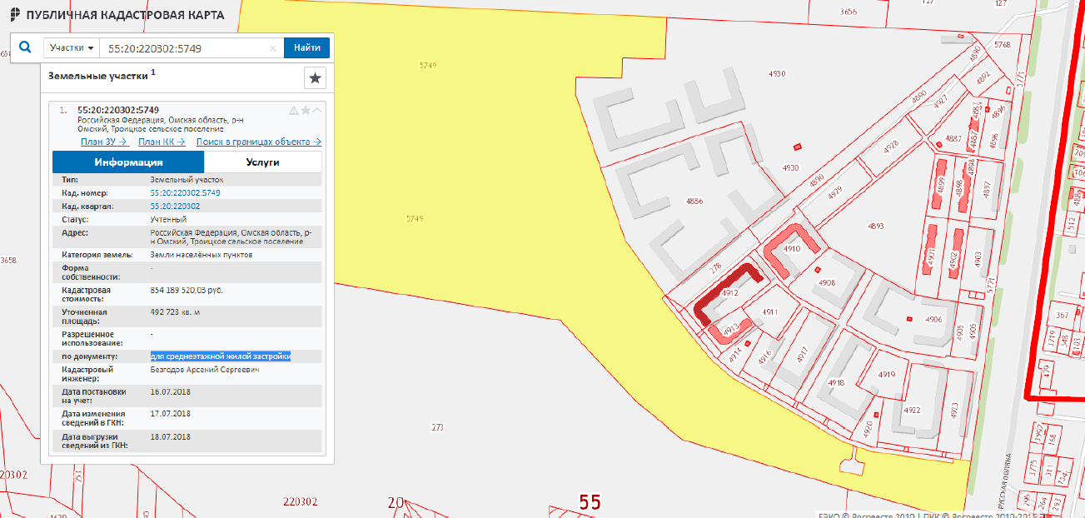Screen dimensions: 1085x518
Task: Open the favorites star button
Action: pyautogui.click(x=315, y=78)
